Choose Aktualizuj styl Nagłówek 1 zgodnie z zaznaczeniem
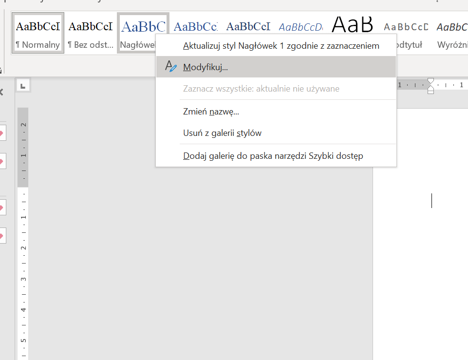468x360 pixels. coord(281,46)
